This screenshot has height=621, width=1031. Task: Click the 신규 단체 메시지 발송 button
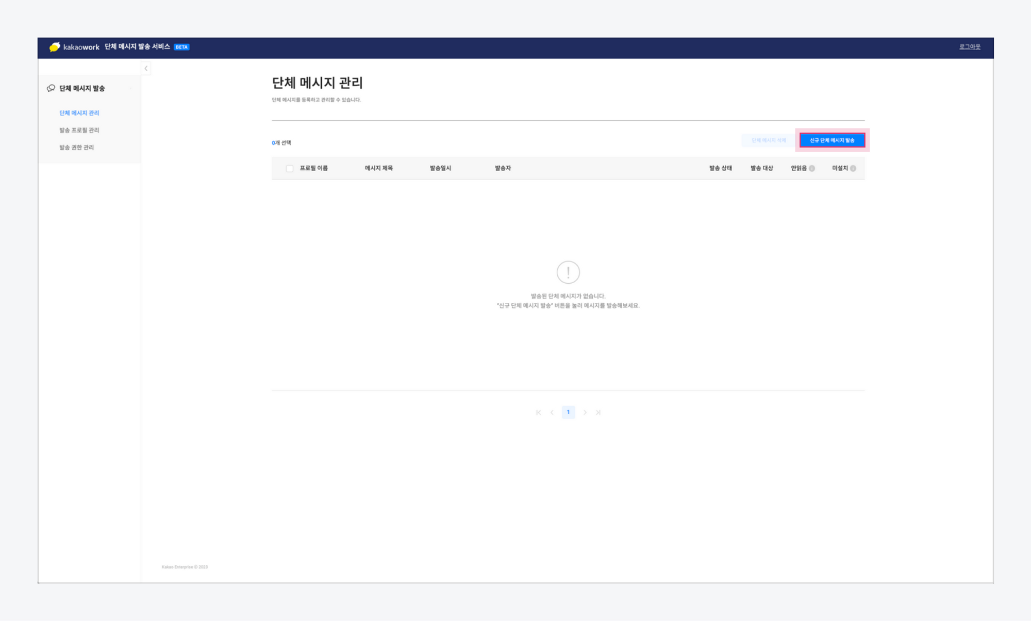[832, 140]
